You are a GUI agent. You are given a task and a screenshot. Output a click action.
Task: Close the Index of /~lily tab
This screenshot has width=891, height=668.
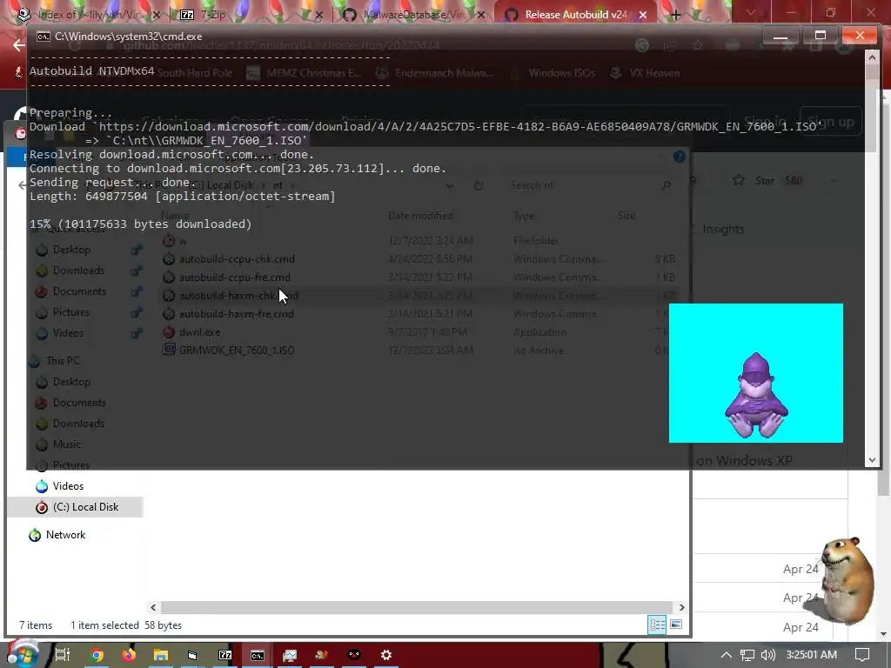point(156,15)
